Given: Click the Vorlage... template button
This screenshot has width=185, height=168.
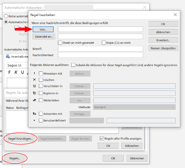Looking at the screenshot, I should (x=80, y=114).
